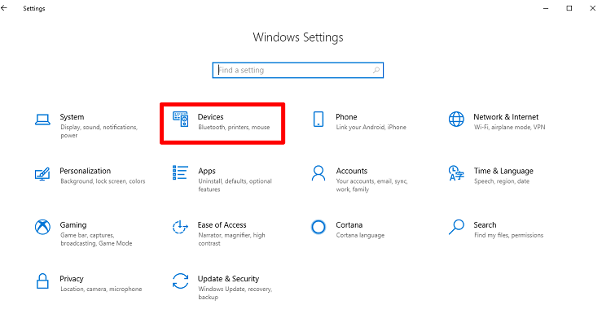The width and height of the screenshot is (602, 322).
Task: Open the Devices settings title
Action: [210, 117]
